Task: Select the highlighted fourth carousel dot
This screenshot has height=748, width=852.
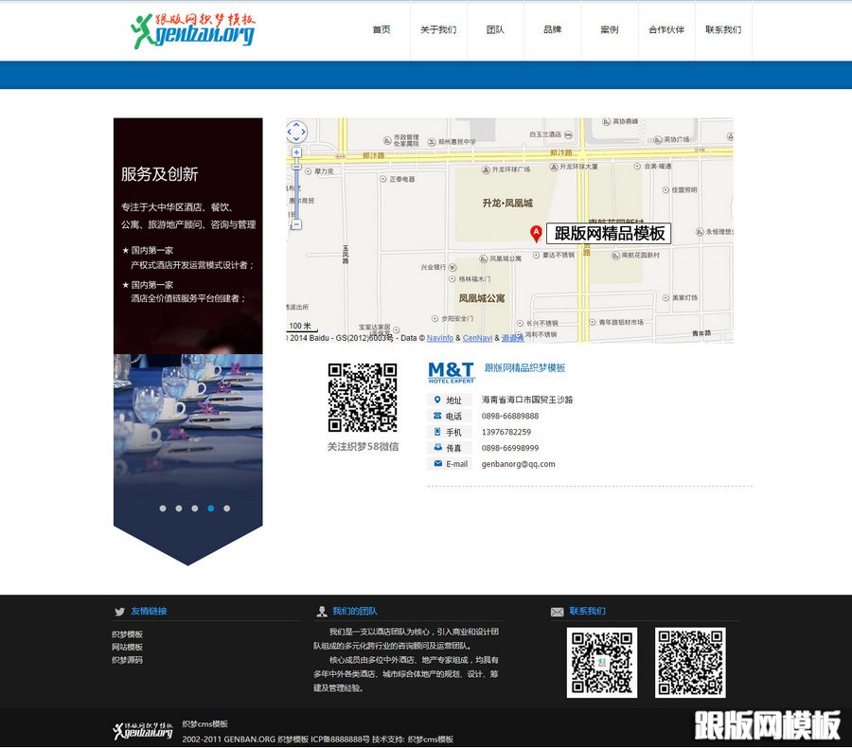Action: tap(210, 508)
